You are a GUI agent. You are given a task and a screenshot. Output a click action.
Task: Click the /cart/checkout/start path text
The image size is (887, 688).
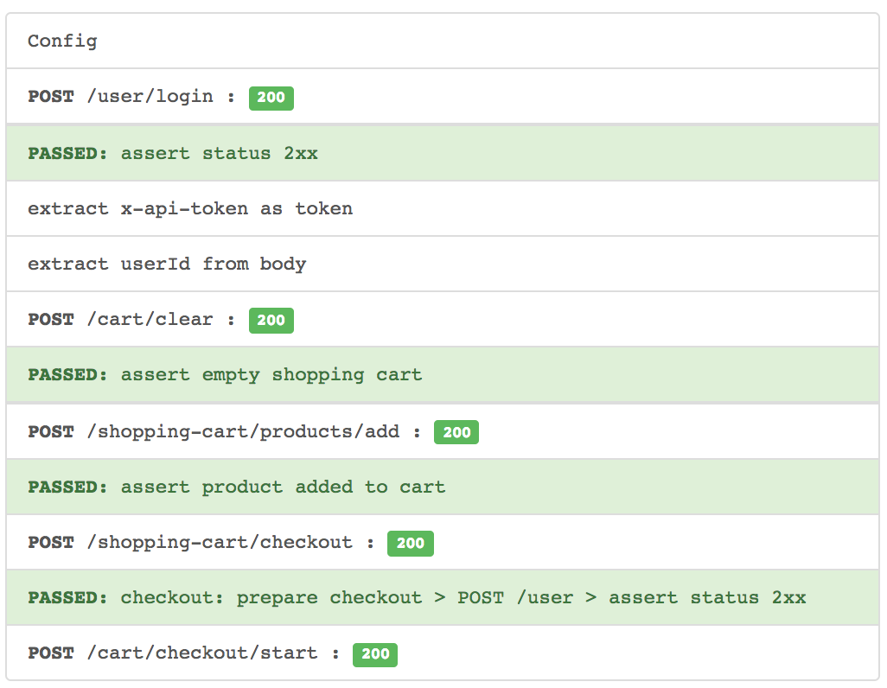[x=202, y=653]
